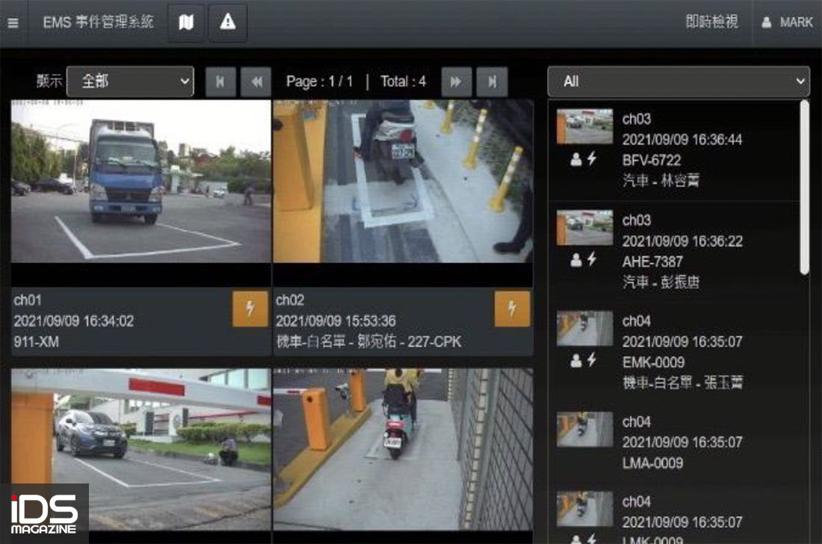Click the event list scrollbar

(x=804, y=187)
